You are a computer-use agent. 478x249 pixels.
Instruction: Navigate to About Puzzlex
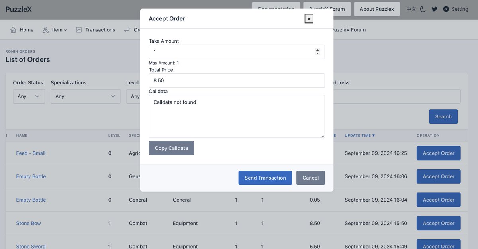point(376,9)
